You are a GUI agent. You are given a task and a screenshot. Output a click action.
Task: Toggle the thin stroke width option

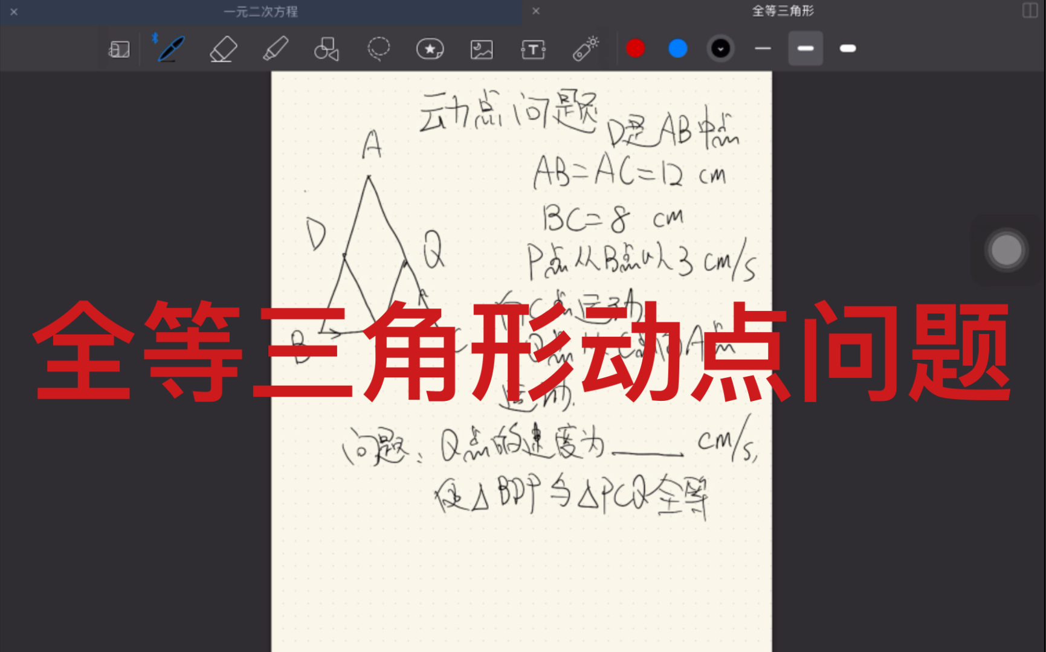(x=763, y=48)
